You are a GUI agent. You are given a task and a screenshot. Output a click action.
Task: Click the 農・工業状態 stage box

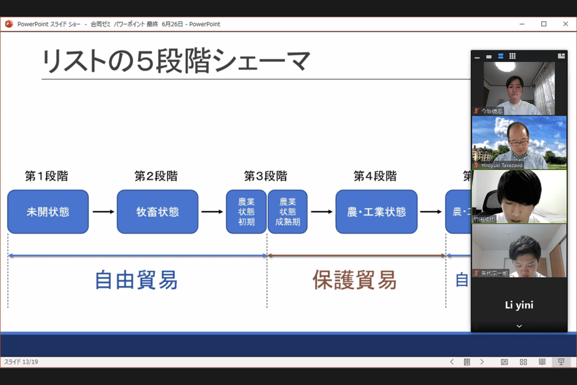(376, 212)
